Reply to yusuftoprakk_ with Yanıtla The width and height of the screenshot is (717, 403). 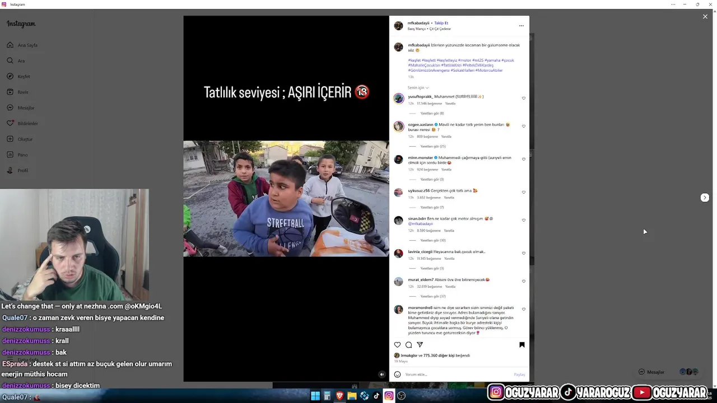click(450, 104)
